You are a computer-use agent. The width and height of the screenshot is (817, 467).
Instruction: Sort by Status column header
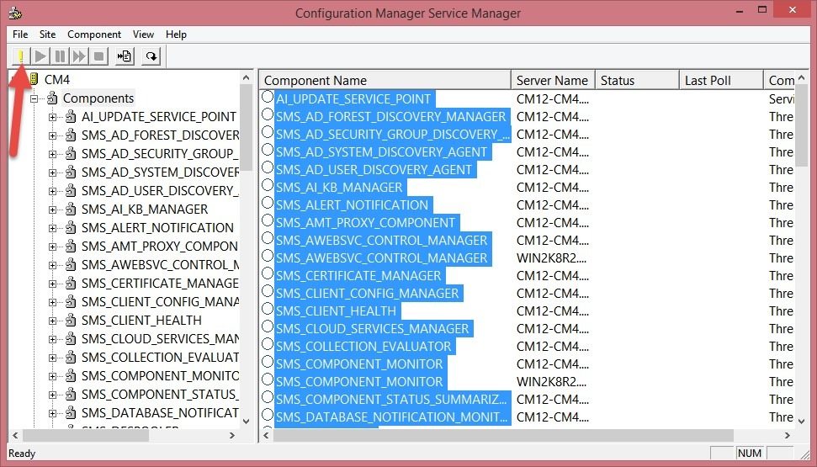tap(637, 80)
